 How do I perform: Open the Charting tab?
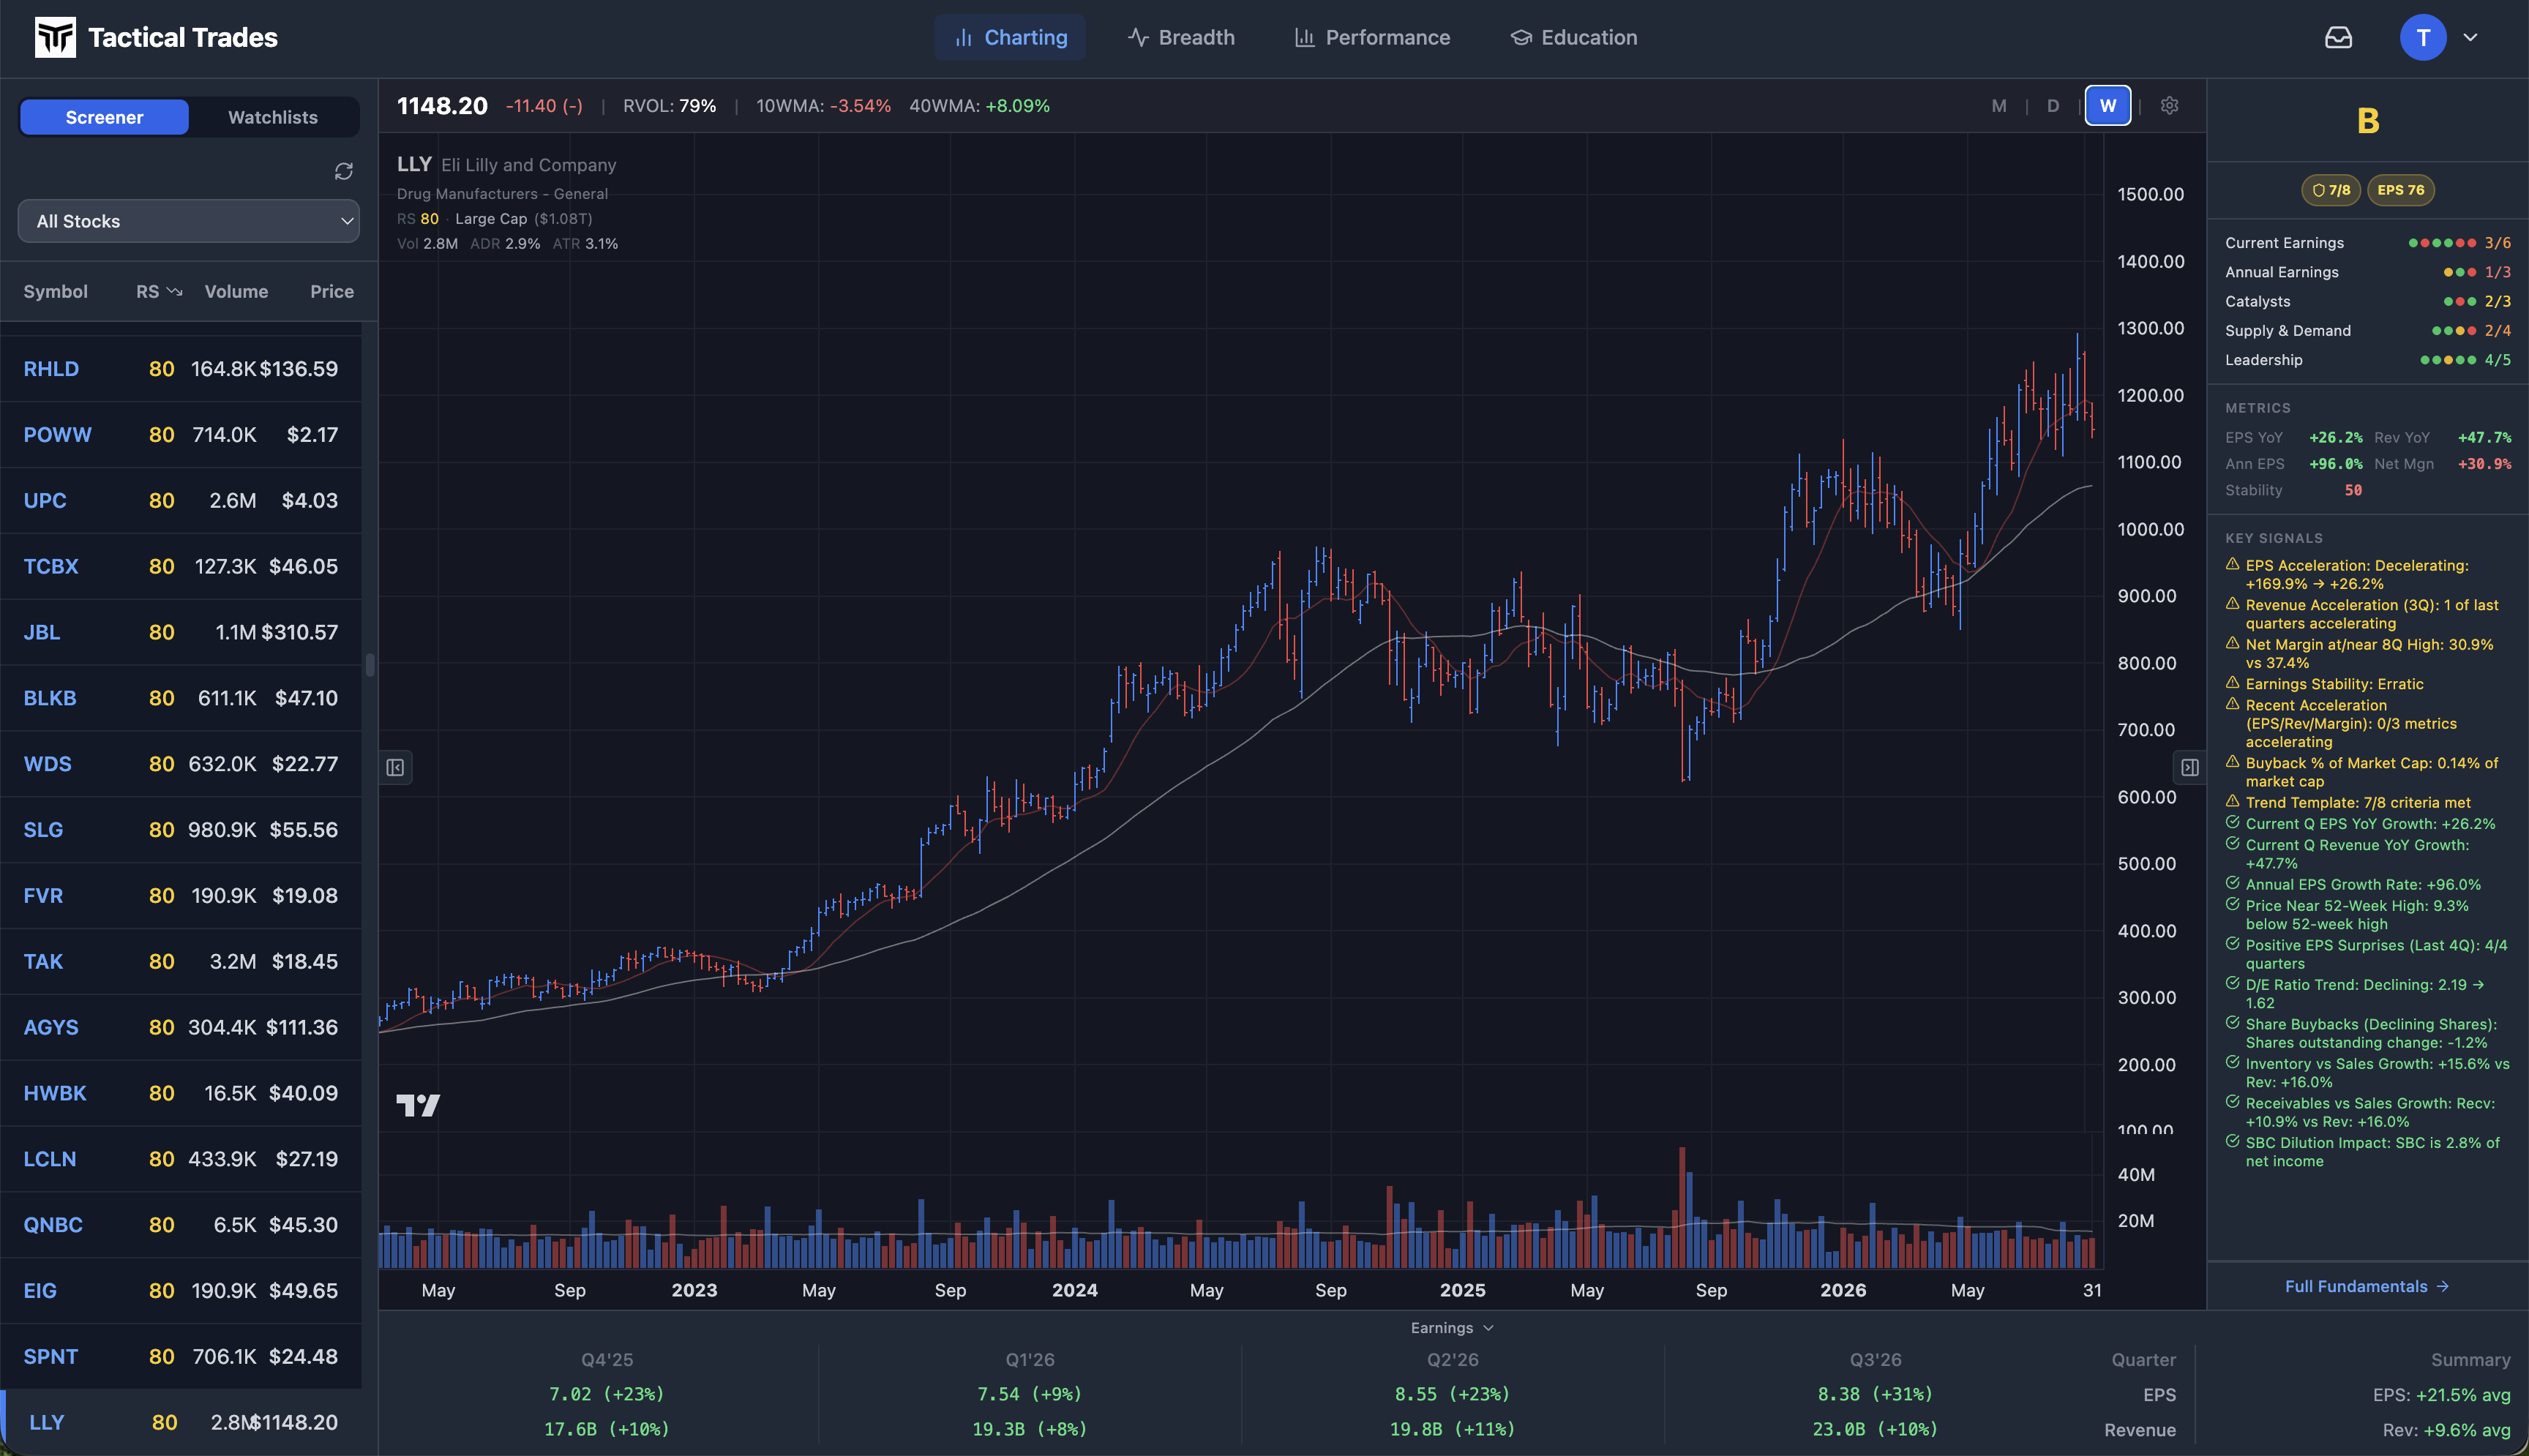coord(1010,38)
